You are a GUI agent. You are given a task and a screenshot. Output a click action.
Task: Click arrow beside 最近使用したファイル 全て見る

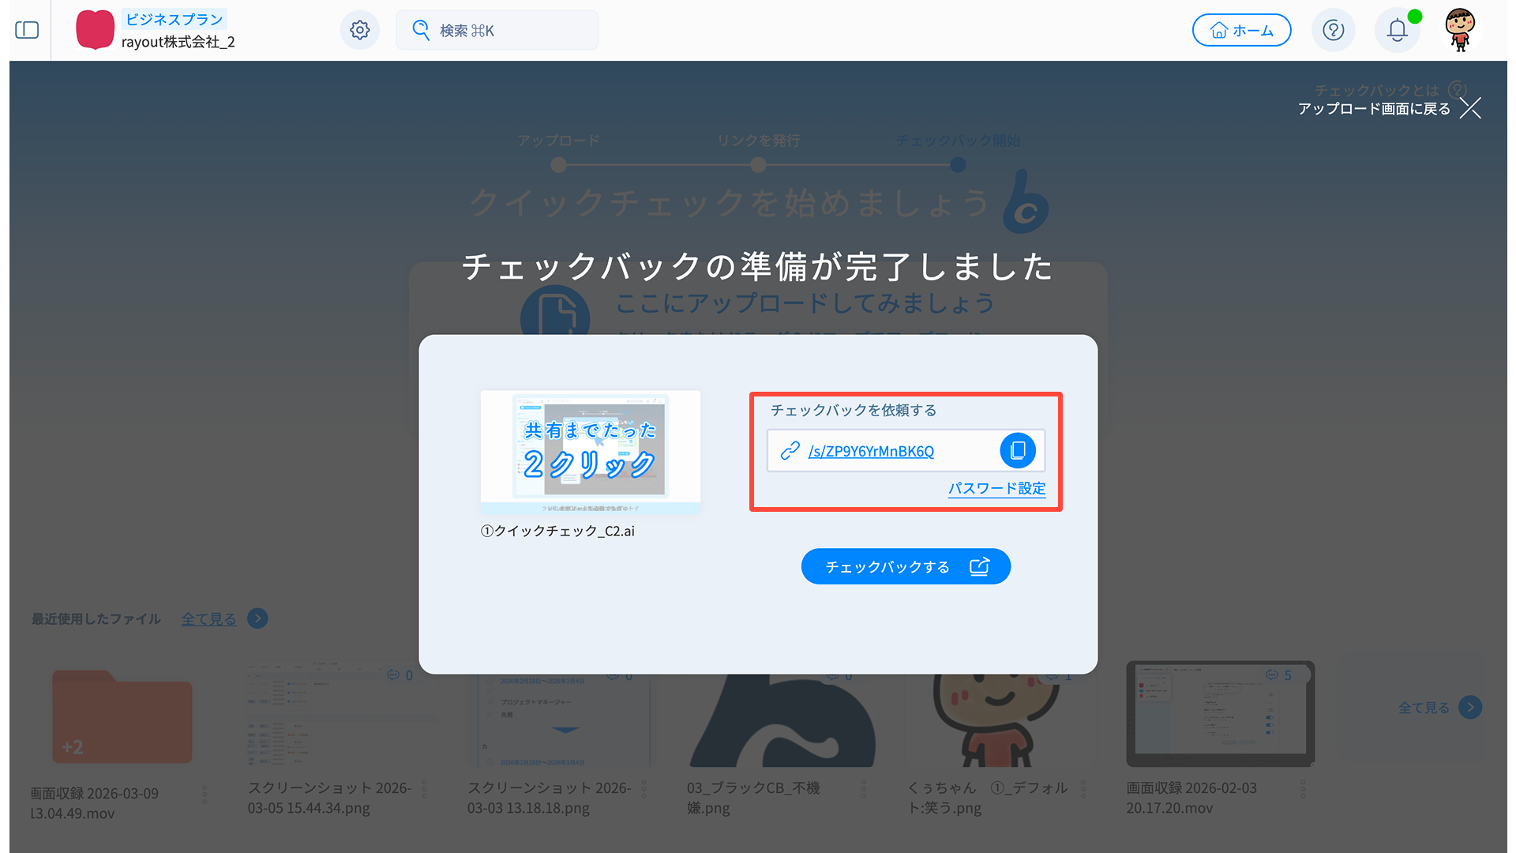(x=257, y=618)
